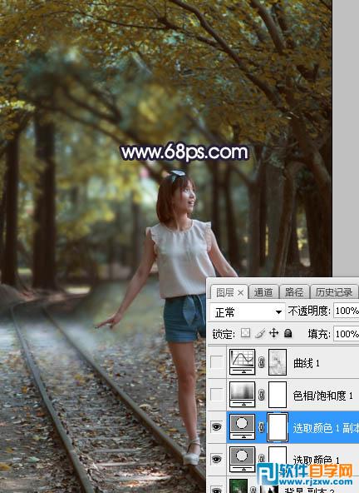Click the lock transparent pixels icon
Viewport: 359px width, 493px height.
pos(245,333)
